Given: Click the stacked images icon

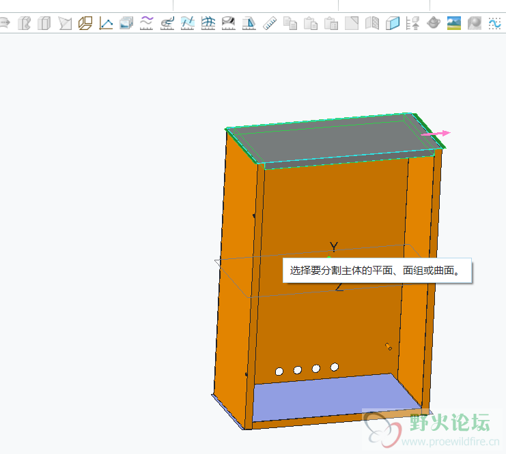Looking at the screenshot, I should (x=126, y=23).
